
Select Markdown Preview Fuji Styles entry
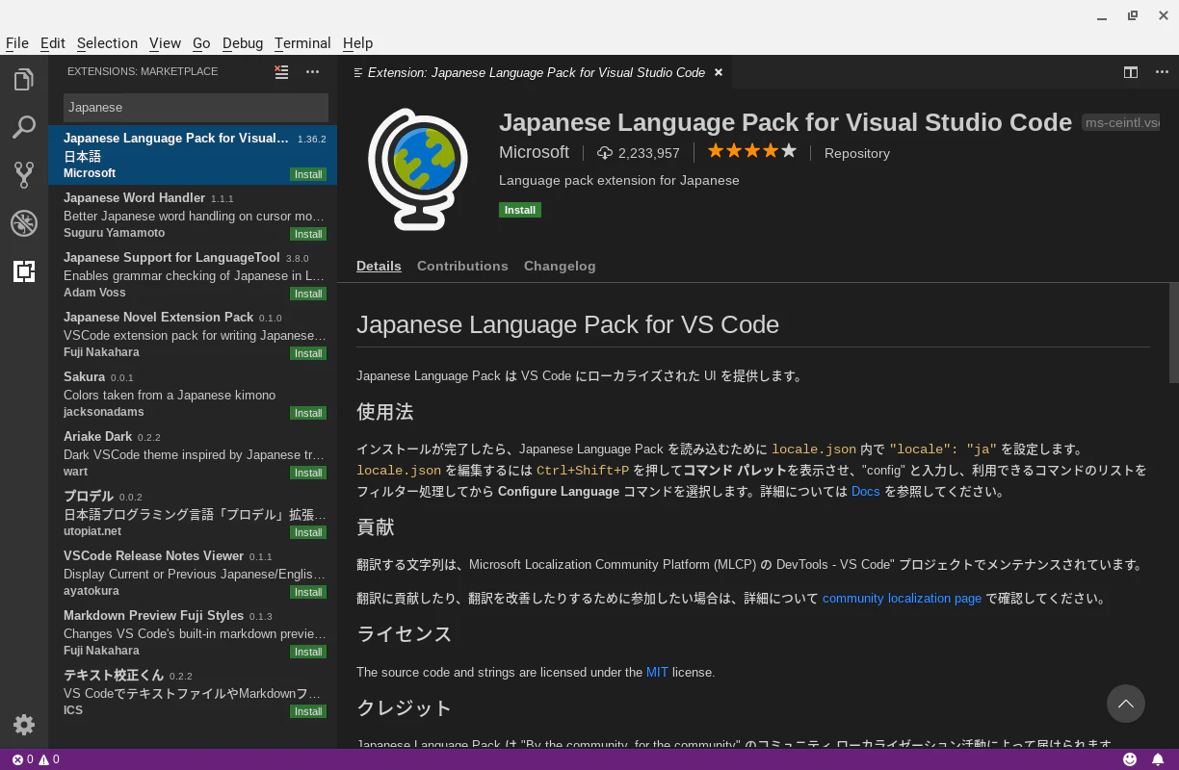click(193, 632)
